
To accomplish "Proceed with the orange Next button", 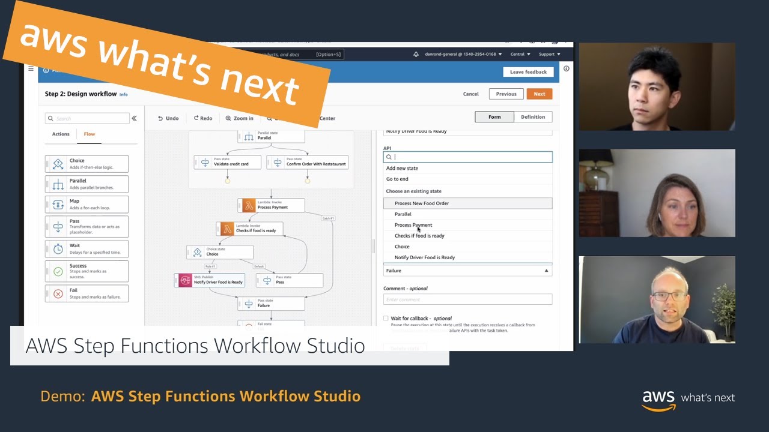I will tap(540, 94).
